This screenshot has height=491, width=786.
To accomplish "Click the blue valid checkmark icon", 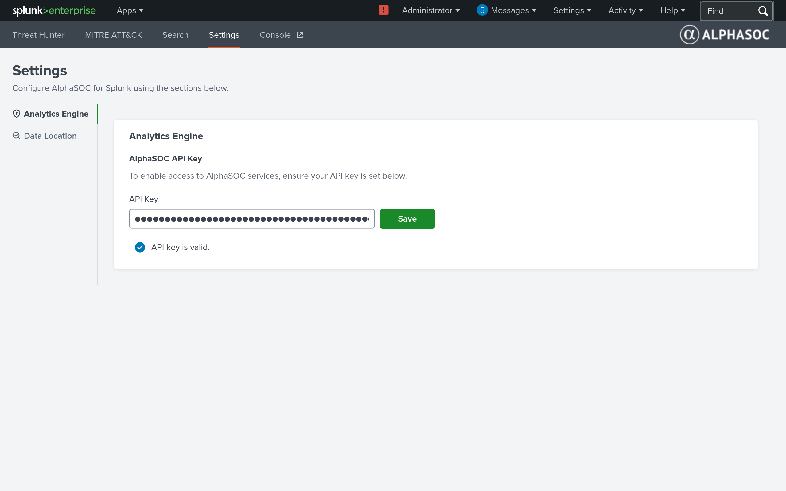I will [x=140, y=247].
